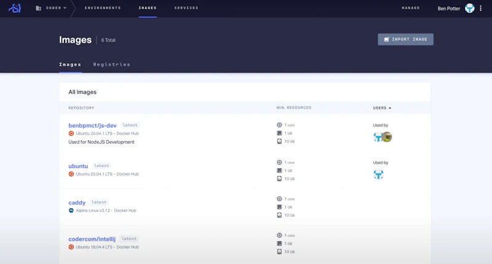
Task: Click the Ubuntu icon under codercom/intellij
Action: [71, 247]
